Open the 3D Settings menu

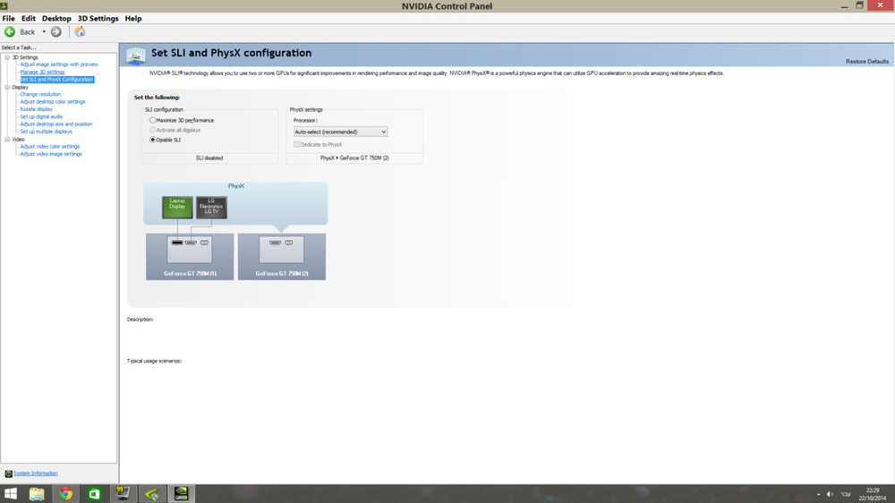pos(98,18)
